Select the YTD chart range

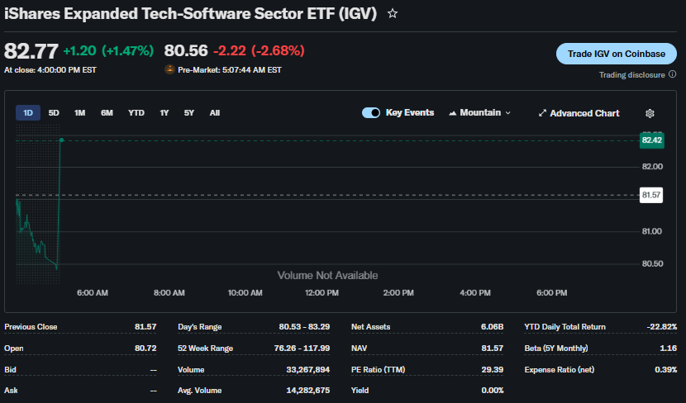[x=136, y=113]
